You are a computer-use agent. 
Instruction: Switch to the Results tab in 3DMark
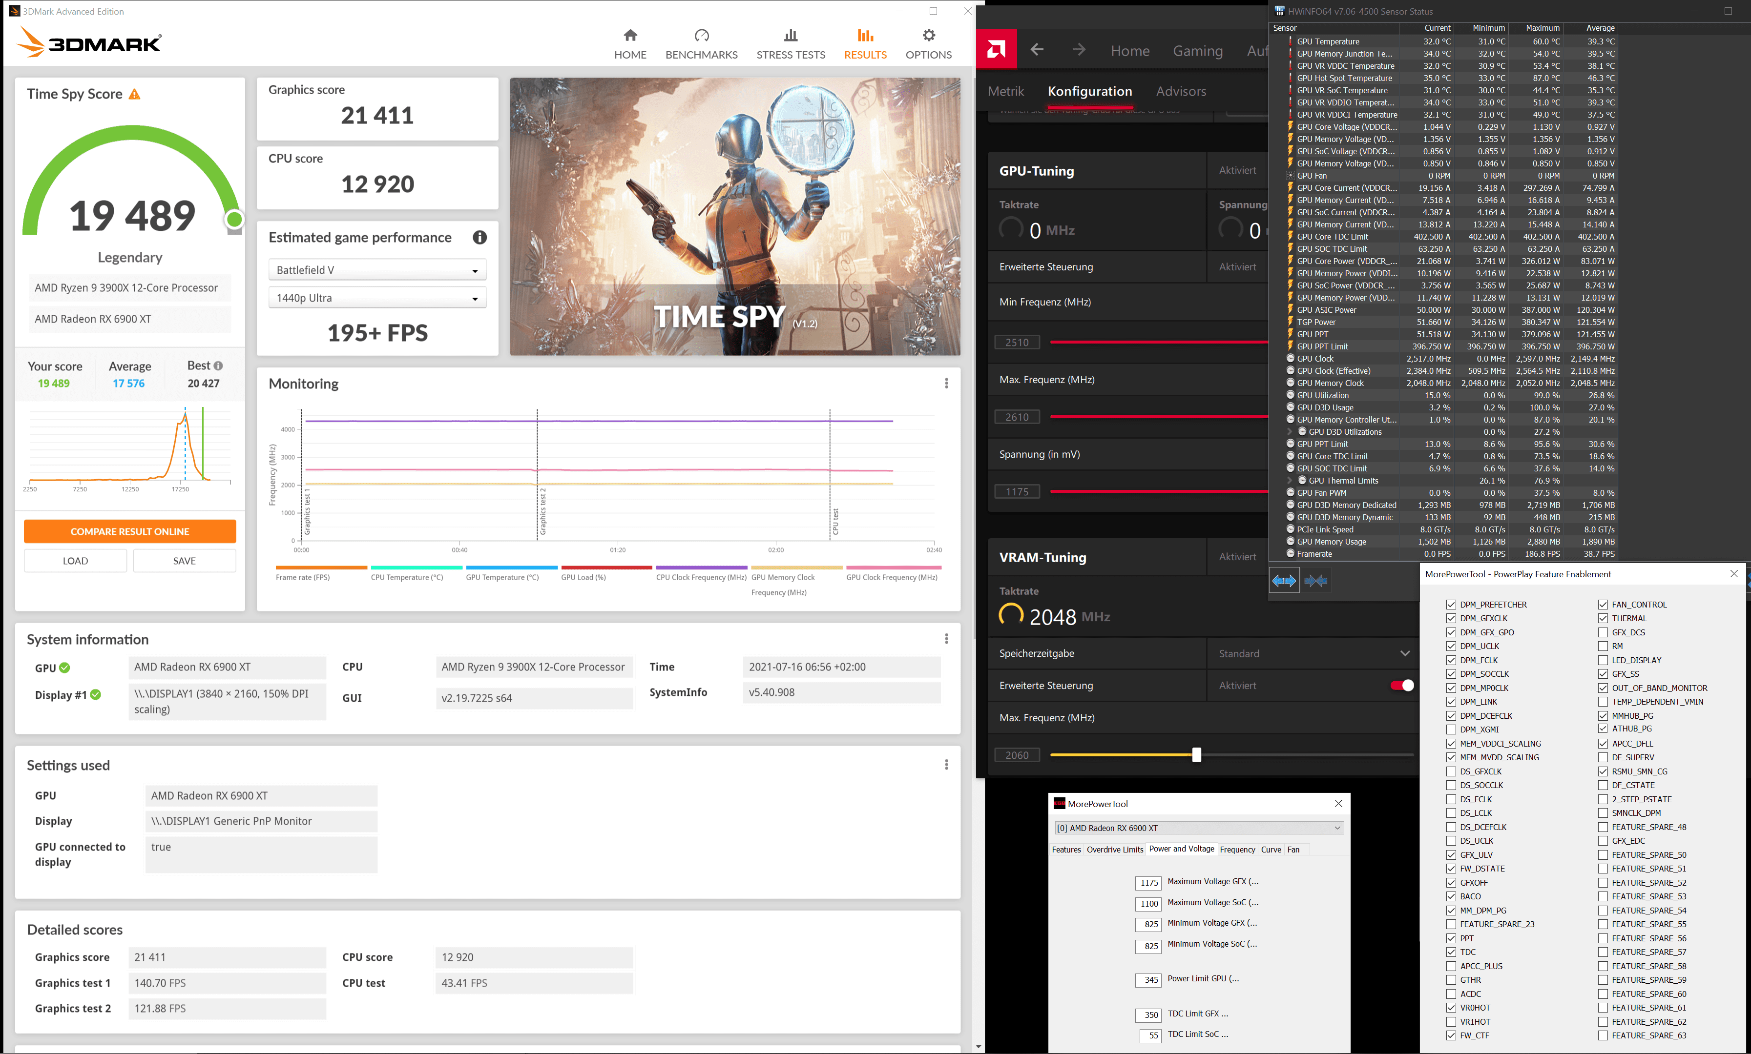pyautogui.click(x=865, y=44)
